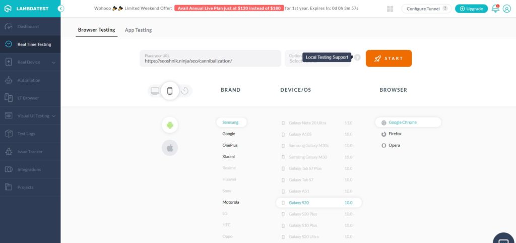The height and width of the screenshot is (243, 516).
Task: Choose Google Chrome browser
Action: click(408, 123)
